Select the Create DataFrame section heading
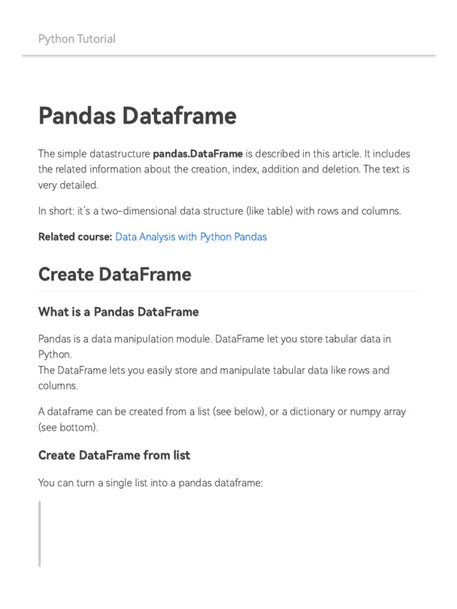Screen dimensions: 457x609 click(x=115, y=275)
